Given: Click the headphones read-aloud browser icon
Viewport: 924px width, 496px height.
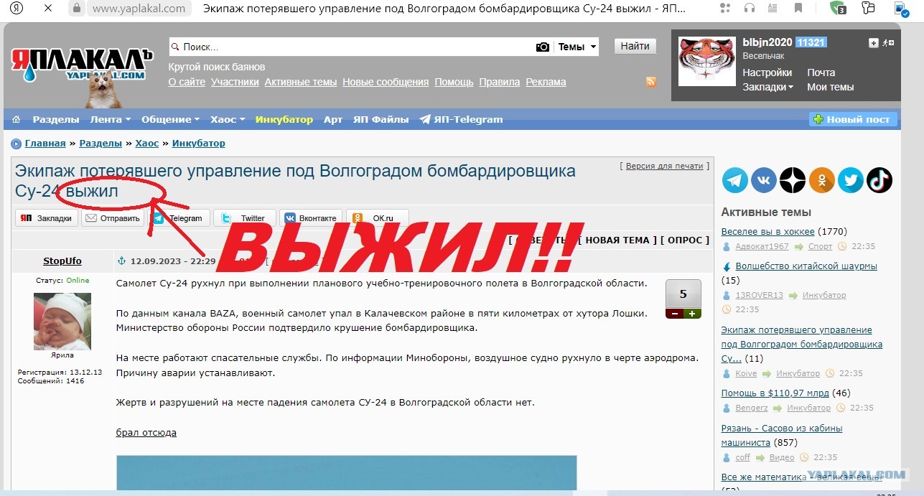Looking at the screenshot, I should coord(750,9).
